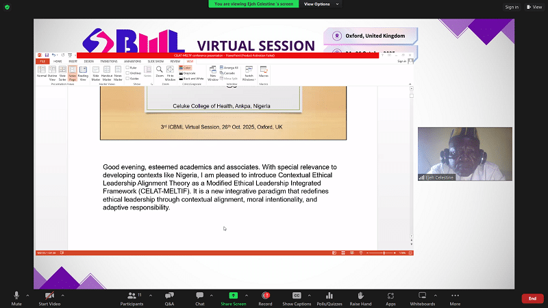
Task: Click the Sign in button at top
Action: [x=512, y=7]
